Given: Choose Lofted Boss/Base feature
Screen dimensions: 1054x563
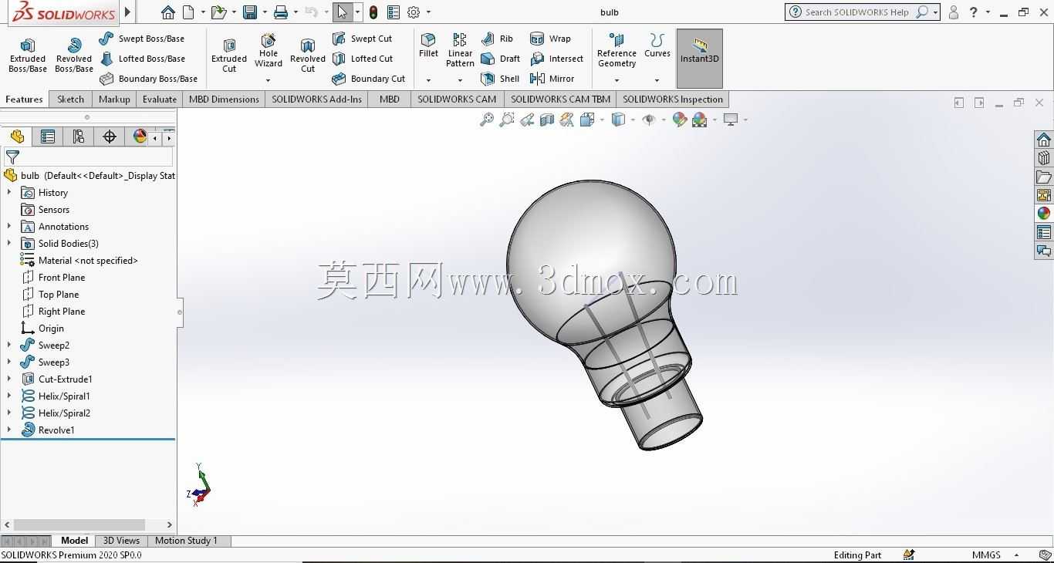Looking at the screenshot, I should click(x=143, y=59).
